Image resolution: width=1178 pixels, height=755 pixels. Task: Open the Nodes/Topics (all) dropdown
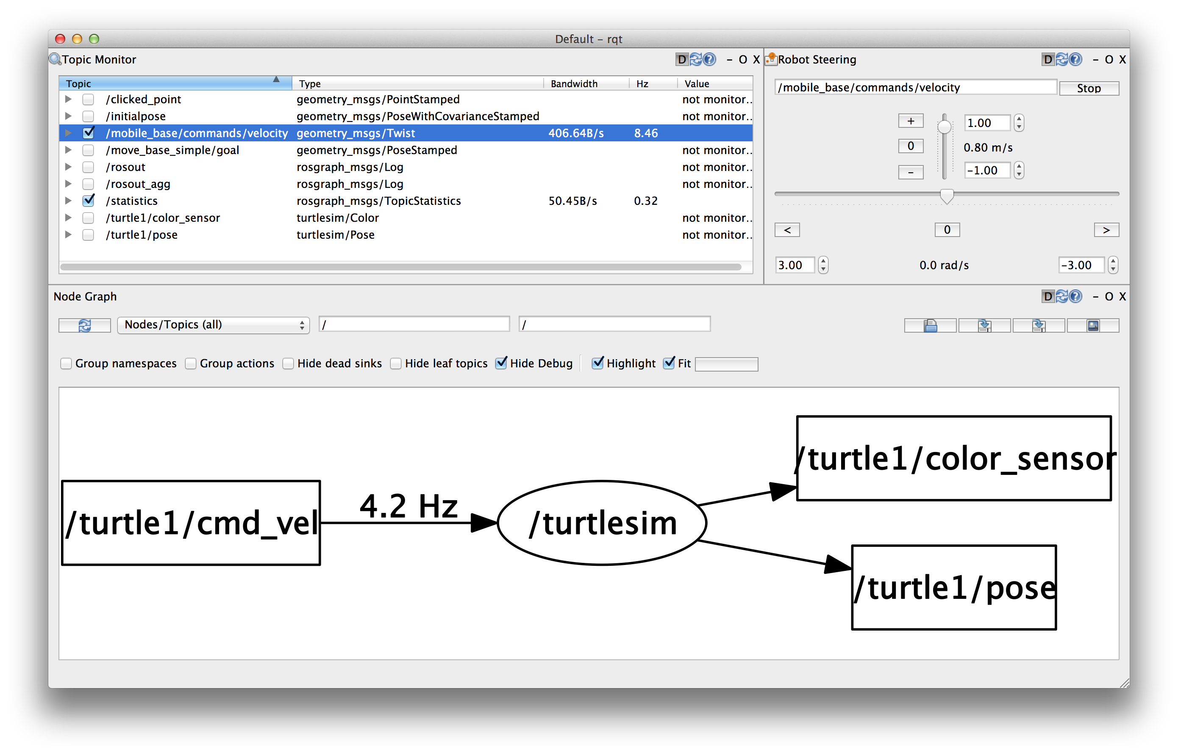(x=214, y=325)
